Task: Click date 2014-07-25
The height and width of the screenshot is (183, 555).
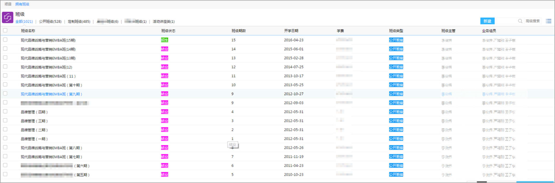Action: [x=294, y=67]
